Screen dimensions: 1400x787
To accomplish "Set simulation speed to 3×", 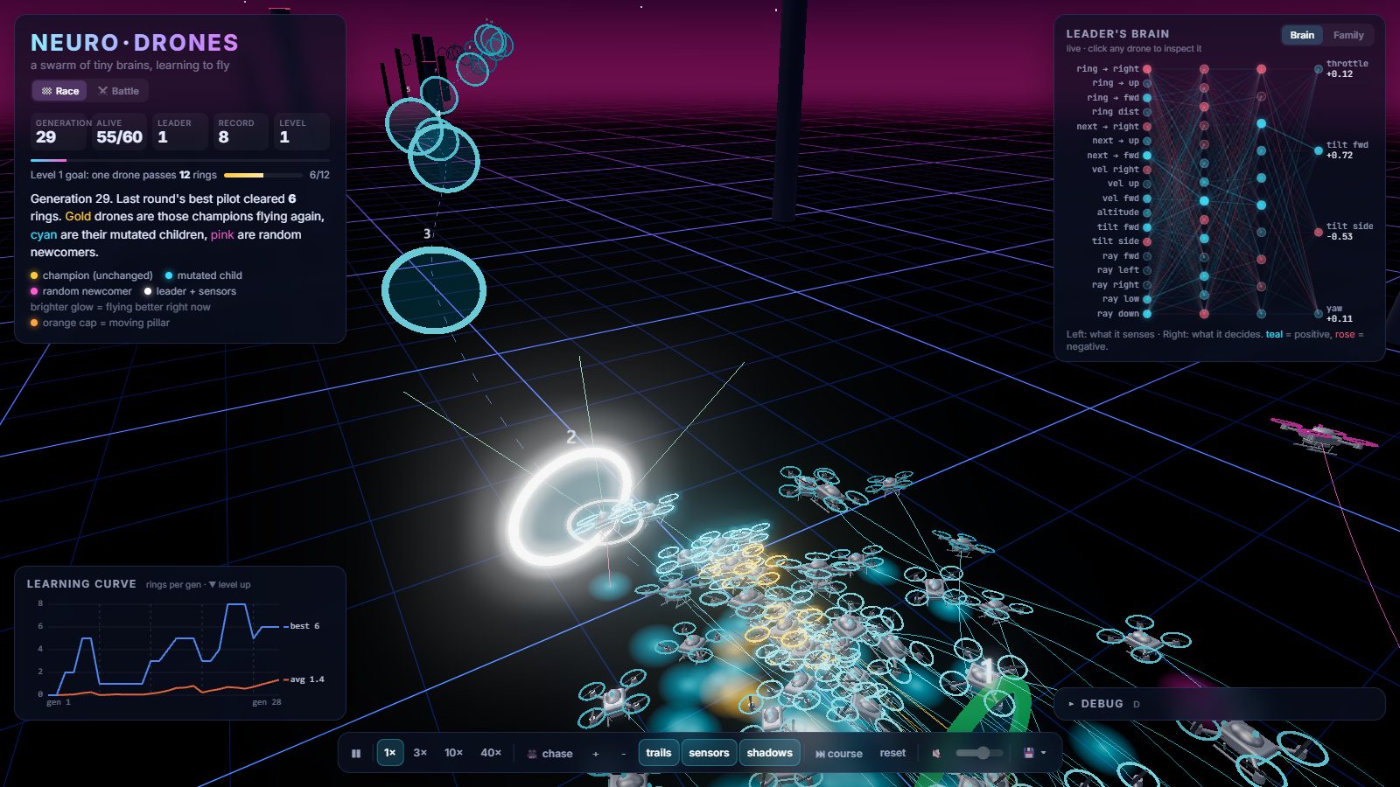I will tap(420, 753).
